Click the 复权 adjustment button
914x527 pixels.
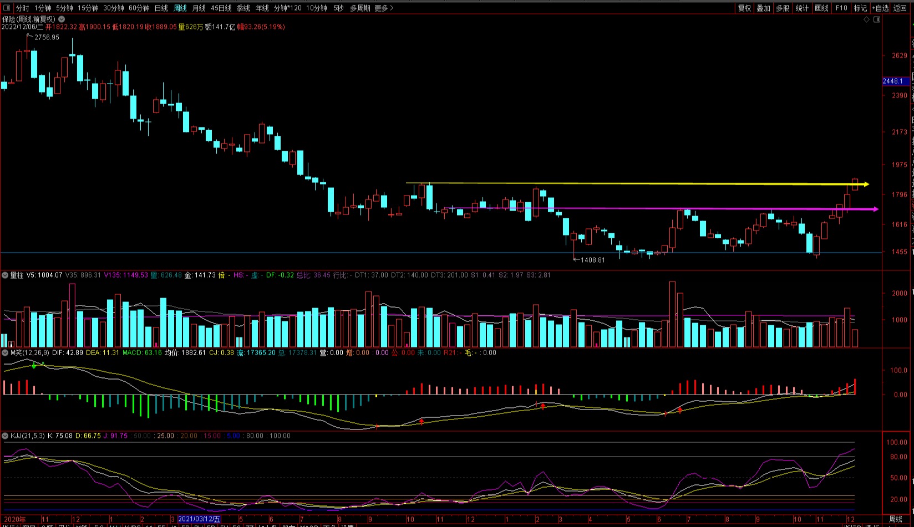tap(744, 8)
